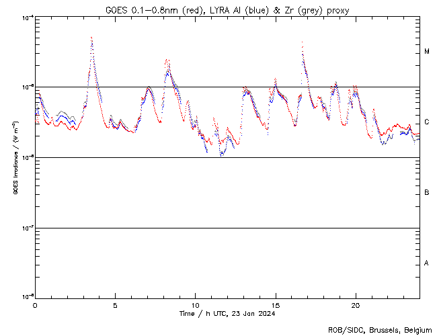Click the C flare class label

(426, 122)
